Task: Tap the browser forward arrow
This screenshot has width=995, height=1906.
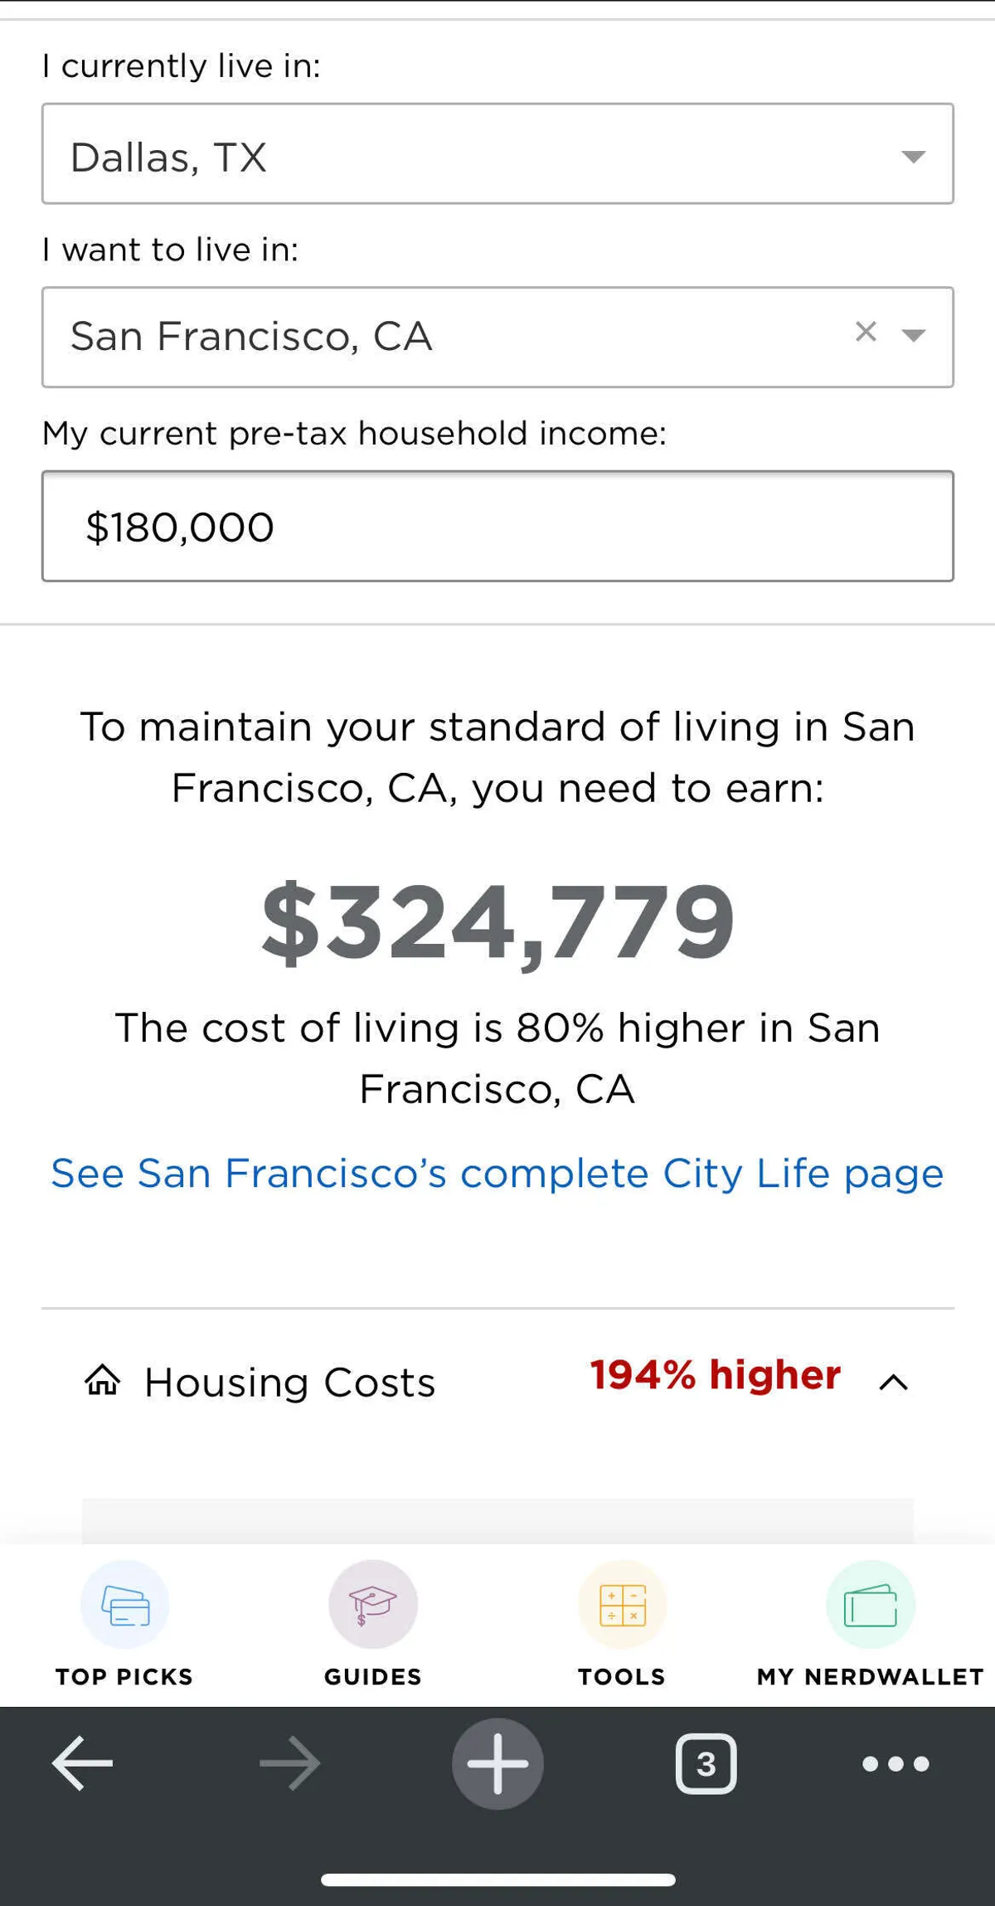Action: pyautogui.click(x=289, y=1764)
